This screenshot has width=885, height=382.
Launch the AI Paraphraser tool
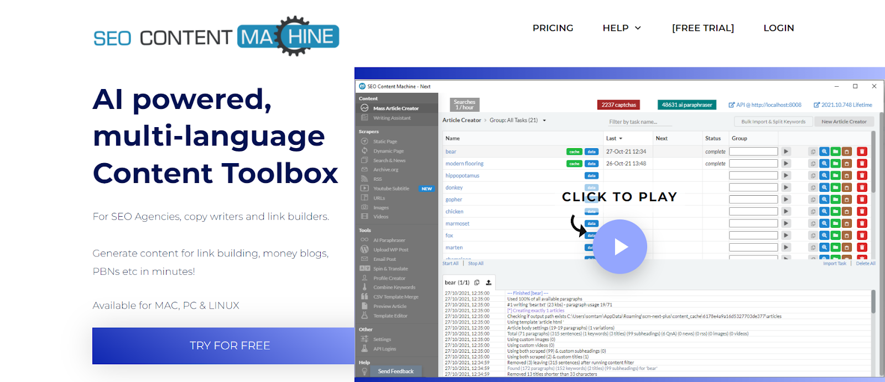point(389,240)
